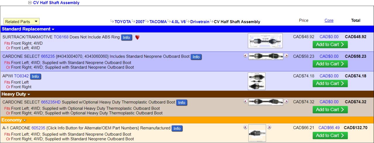Add SURTRACK TO8168 to cart
The image size is (374, 143).
[330, 44]
